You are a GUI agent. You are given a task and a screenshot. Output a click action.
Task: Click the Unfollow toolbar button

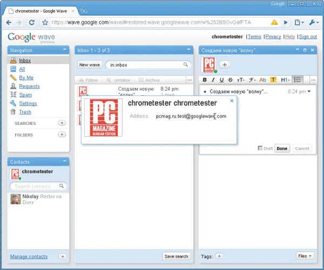tap(119, 80)
